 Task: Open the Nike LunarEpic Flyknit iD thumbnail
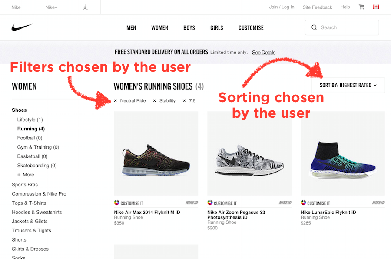pos(343,153)
